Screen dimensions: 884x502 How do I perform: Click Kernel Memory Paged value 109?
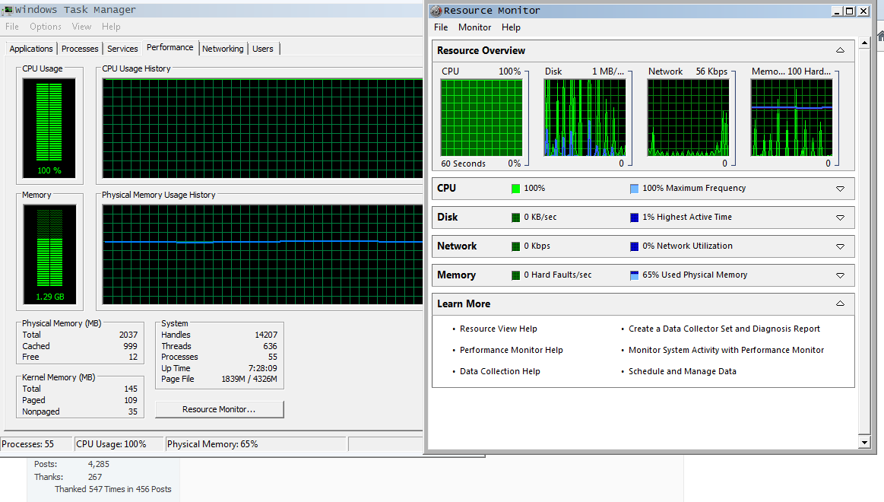pyautogui.click(x=131, y=401)
